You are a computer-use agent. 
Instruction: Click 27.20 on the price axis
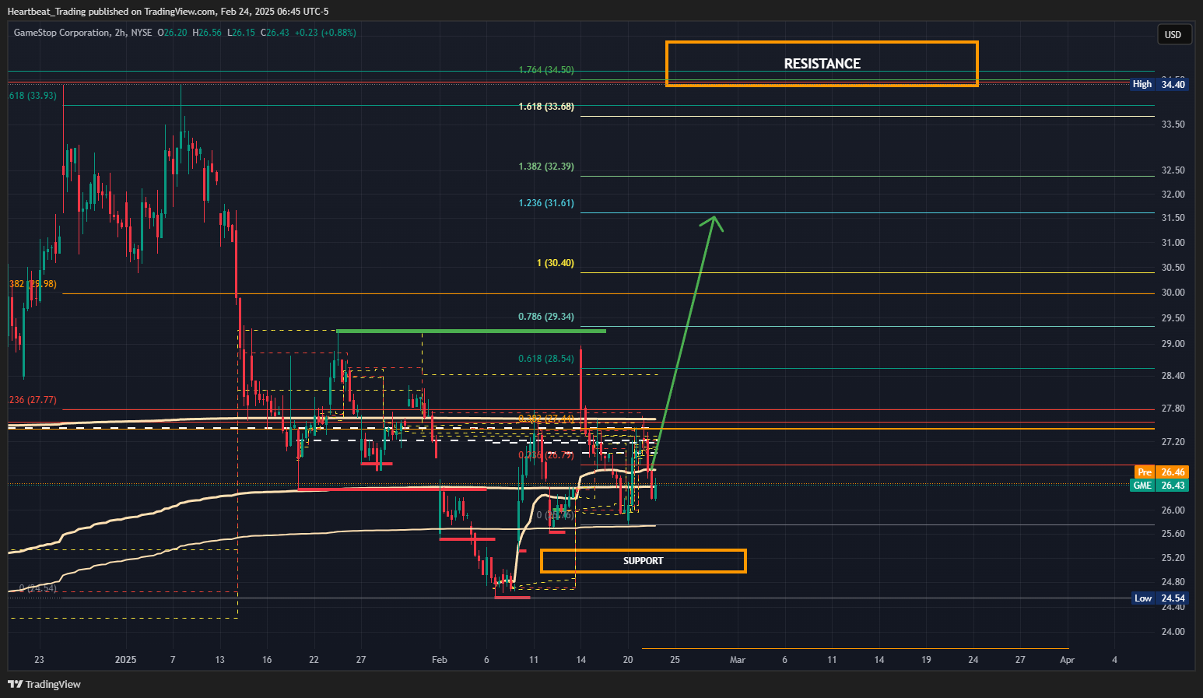click(x=1173, y=442)
